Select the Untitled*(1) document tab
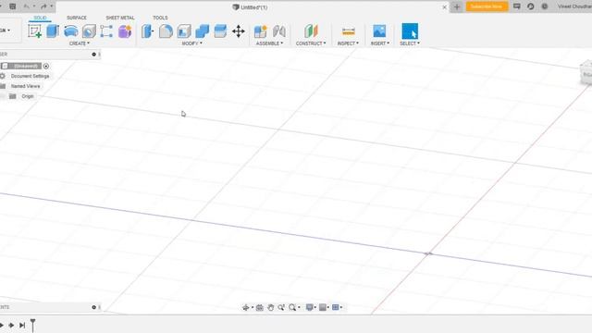The width and height of the screenshot is (592, 333). (x=250, y=7)
